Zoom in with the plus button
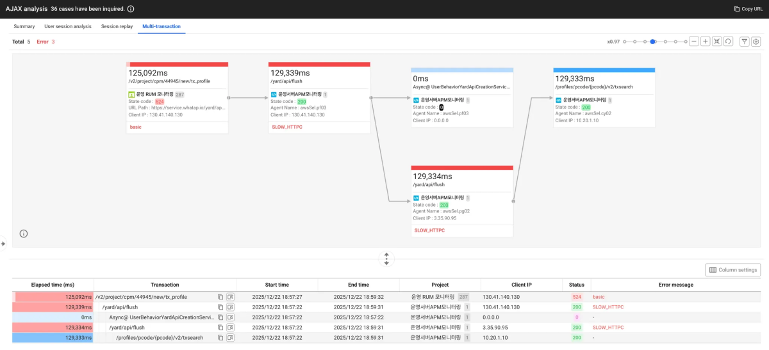The width and height of the screenshot is (769, 350). pyautogui.click(x=706, y=42)
